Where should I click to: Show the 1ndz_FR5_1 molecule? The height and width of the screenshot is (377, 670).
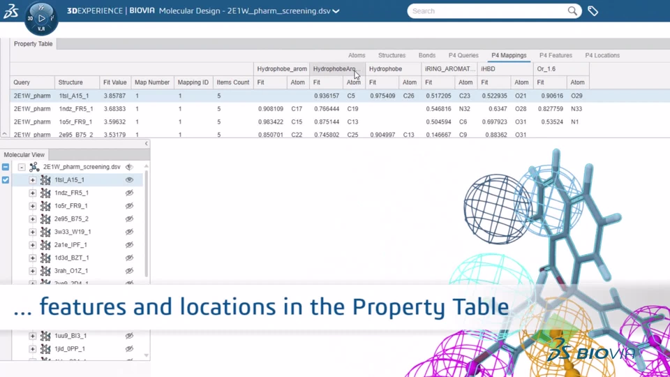pyautogui.click(x=129, y=193)
